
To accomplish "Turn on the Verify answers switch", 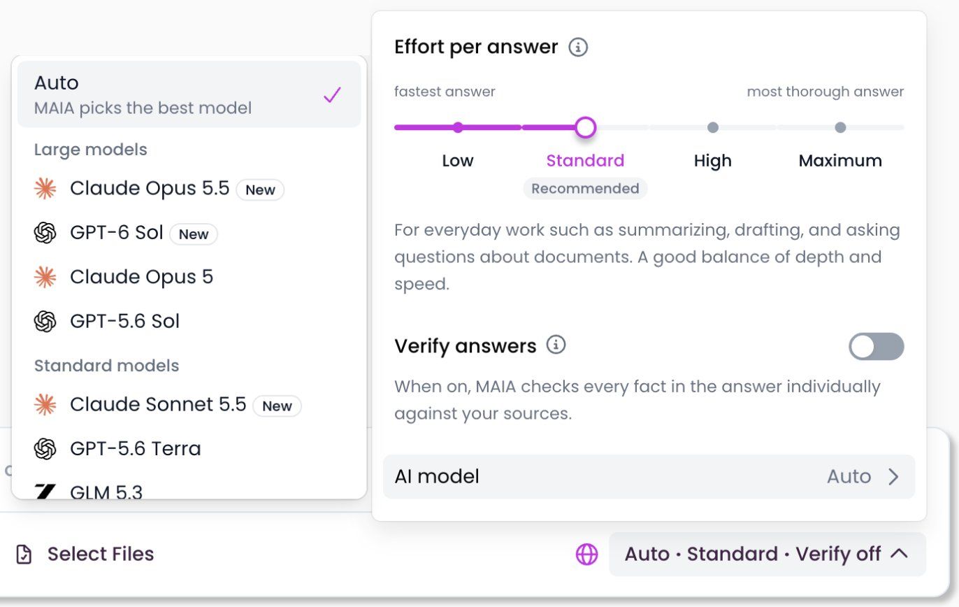I will point(877,346).
